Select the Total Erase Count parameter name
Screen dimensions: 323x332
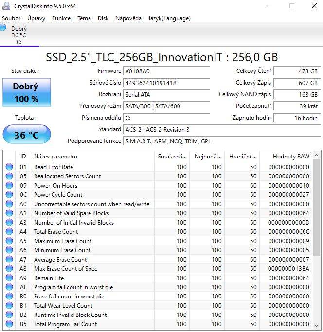pos(56,232)
